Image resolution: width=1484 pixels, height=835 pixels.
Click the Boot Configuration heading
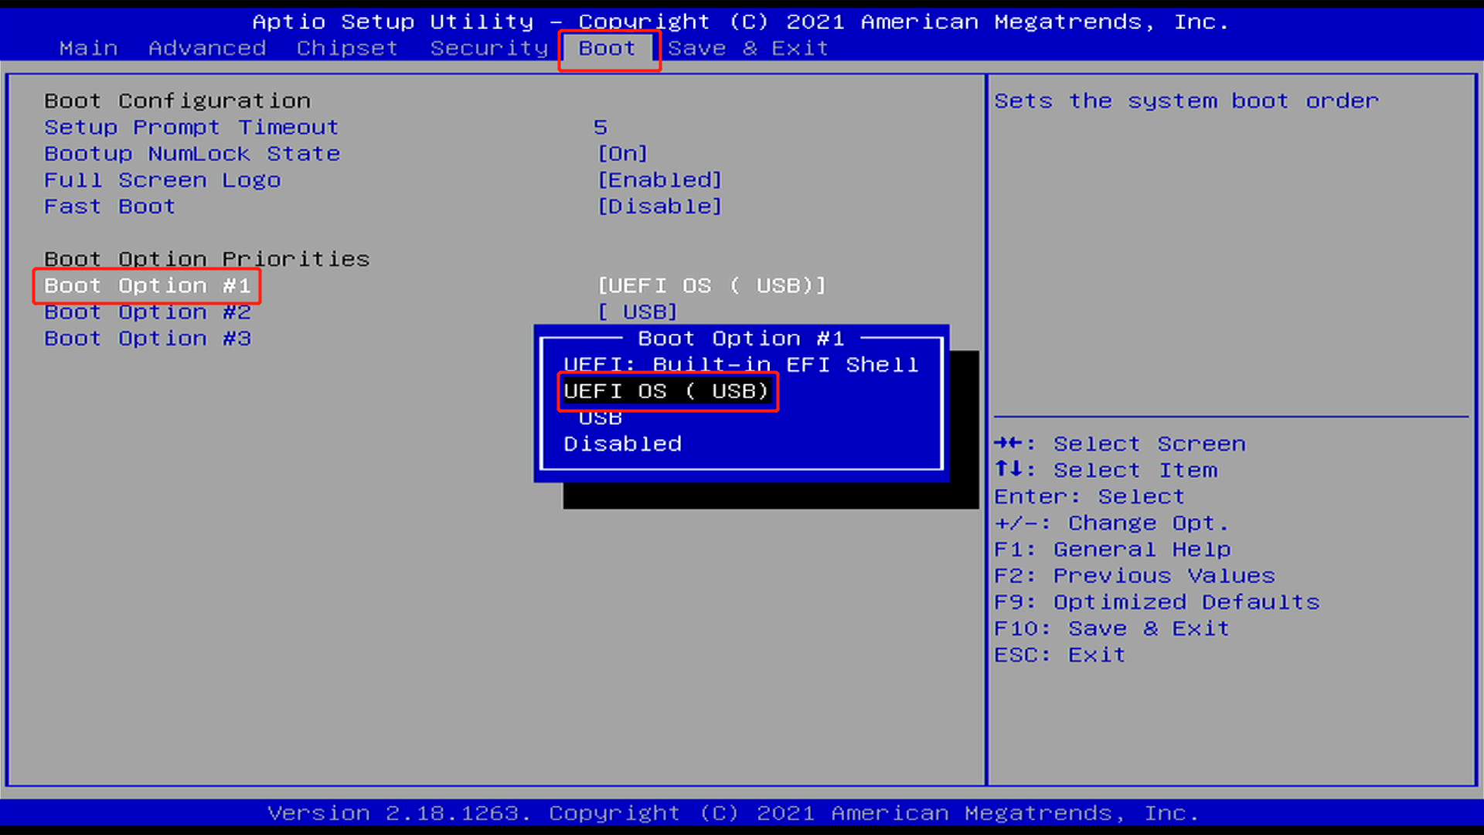177,101
